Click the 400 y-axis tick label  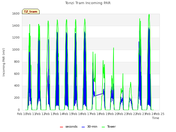click(17, 86)
